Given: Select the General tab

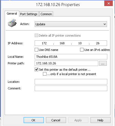Looking at the screenshot, I should coord(12,13).
